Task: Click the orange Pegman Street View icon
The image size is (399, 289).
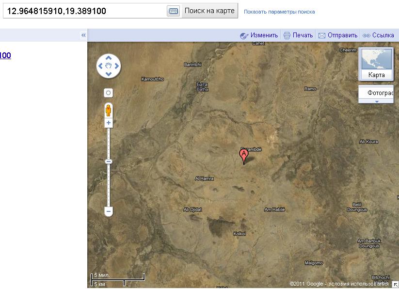Action: tap(109, 111)
